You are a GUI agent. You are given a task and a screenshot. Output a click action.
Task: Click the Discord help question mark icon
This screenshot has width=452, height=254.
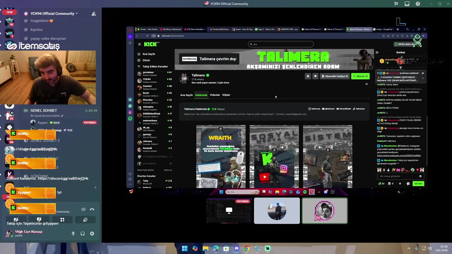click(x=418, y=4)
